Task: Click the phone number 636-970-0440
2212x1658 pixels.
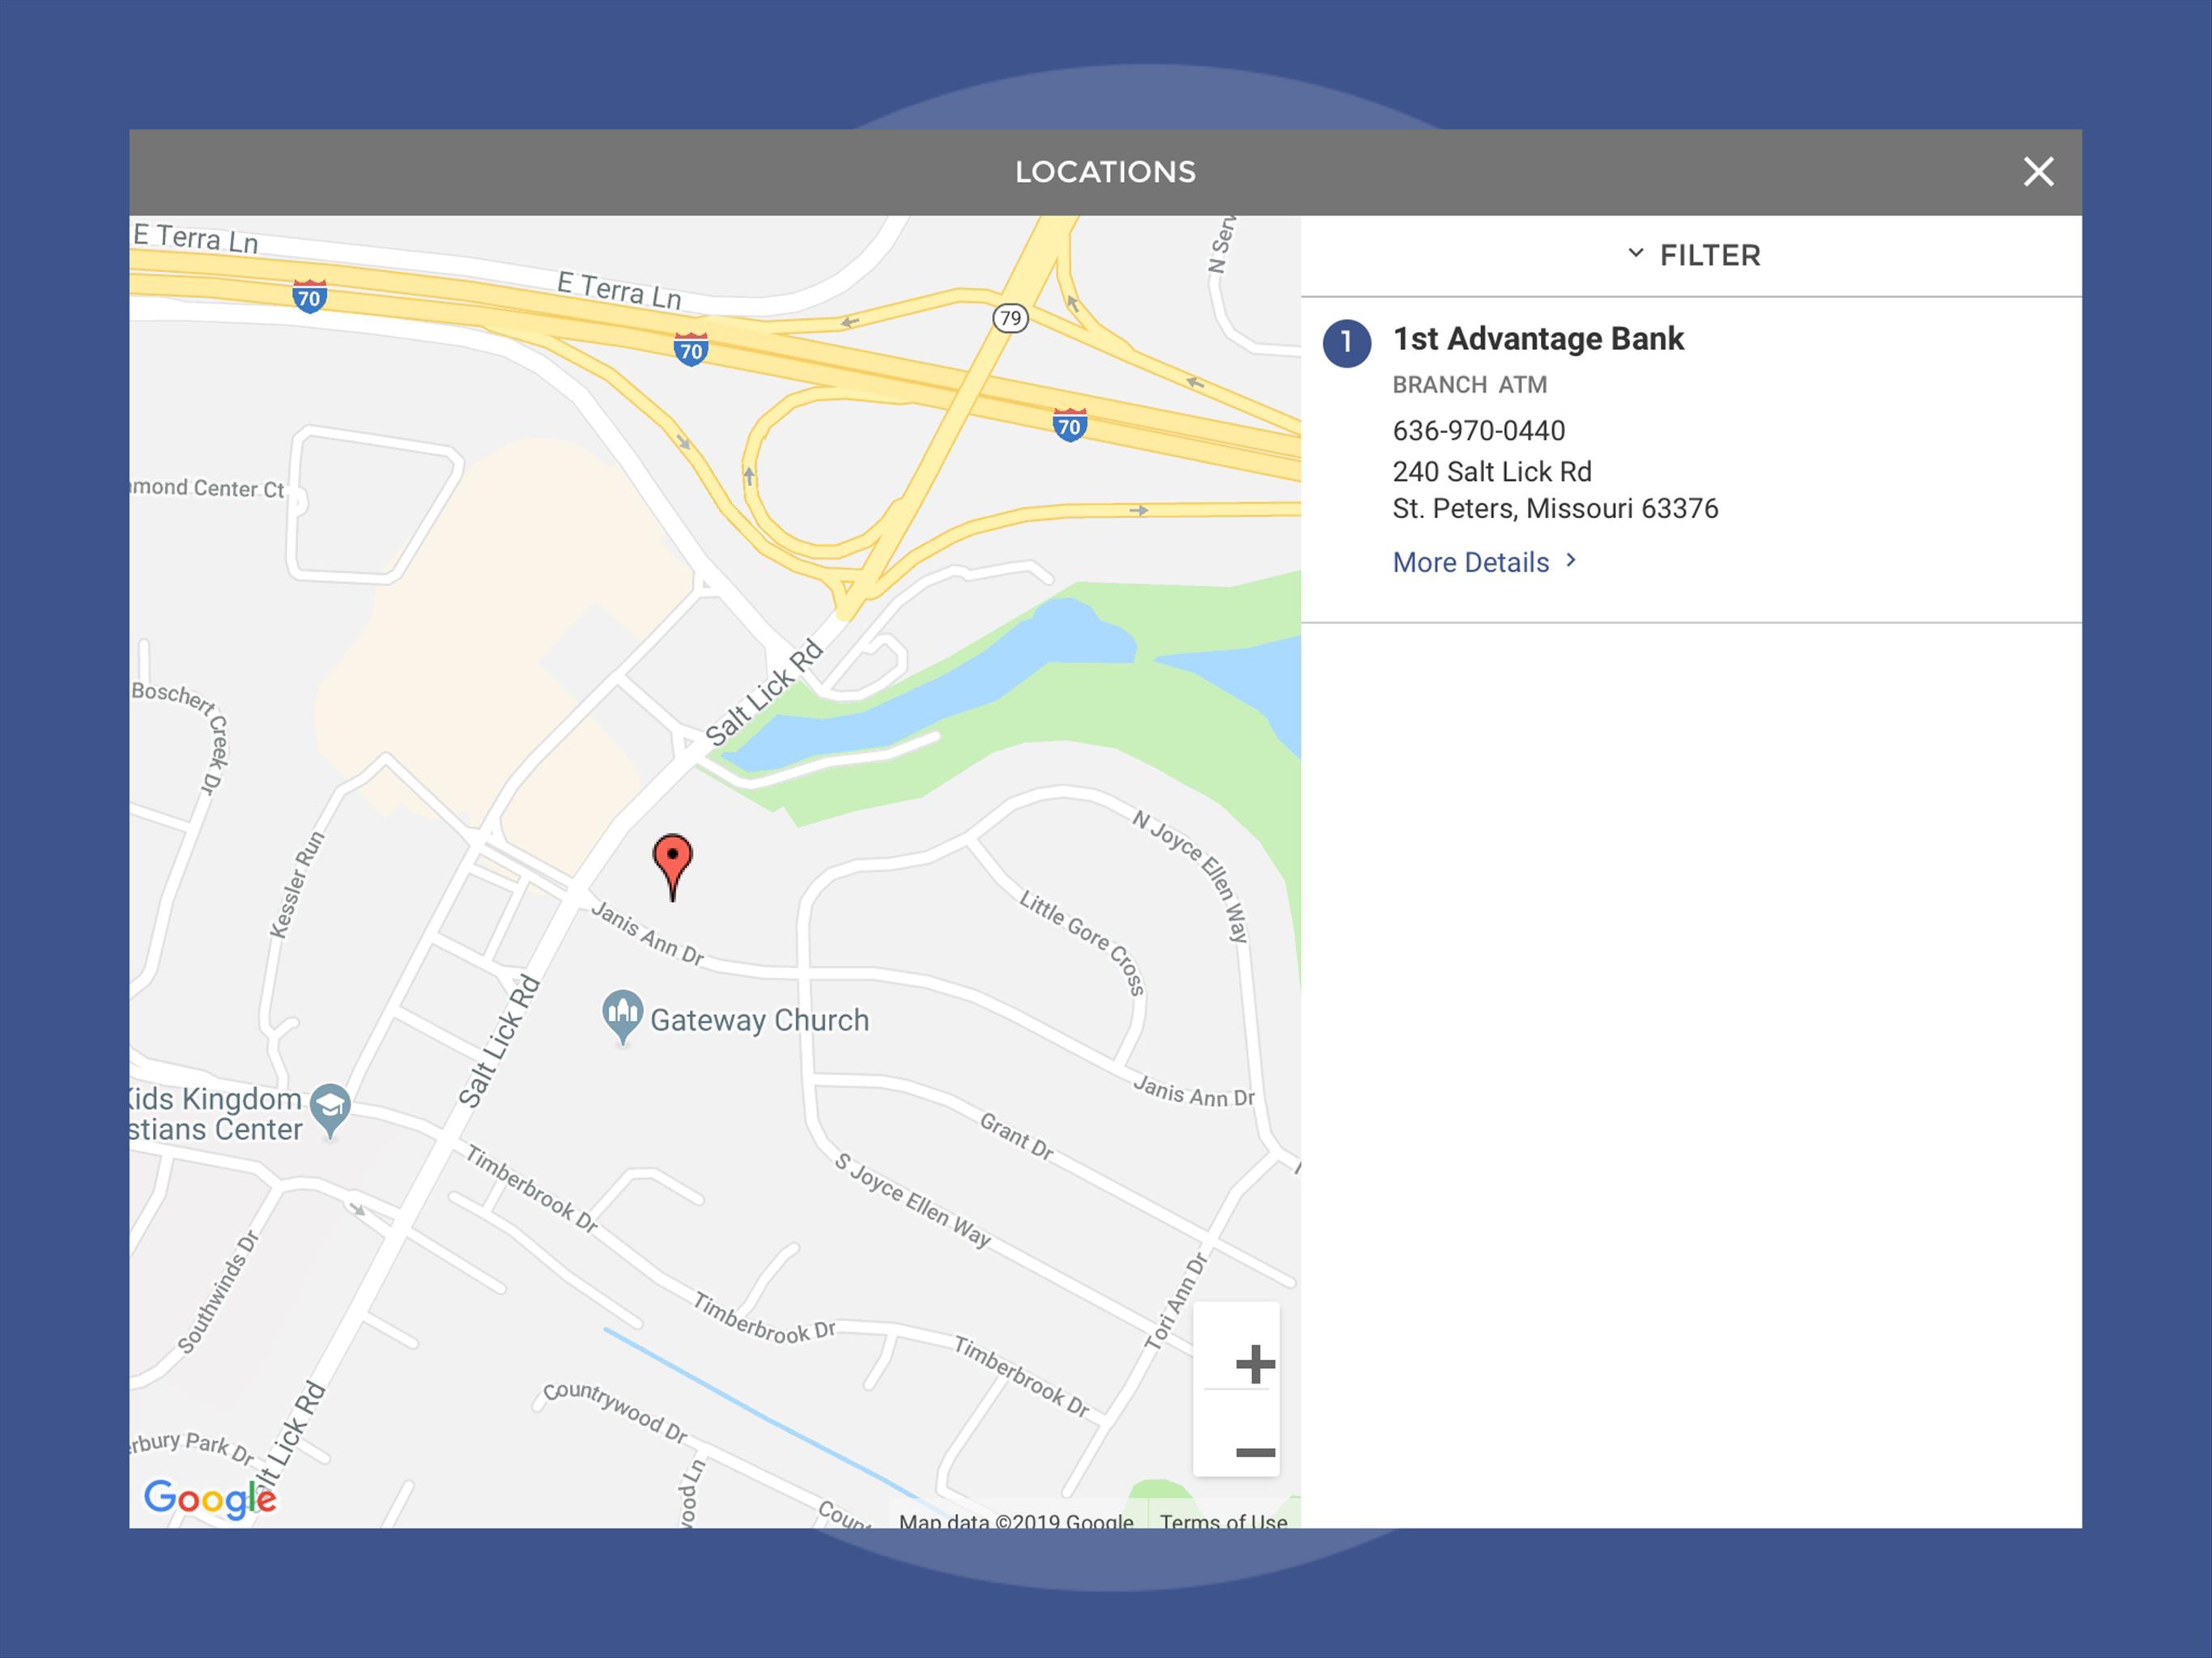Action: [1479, 431]
